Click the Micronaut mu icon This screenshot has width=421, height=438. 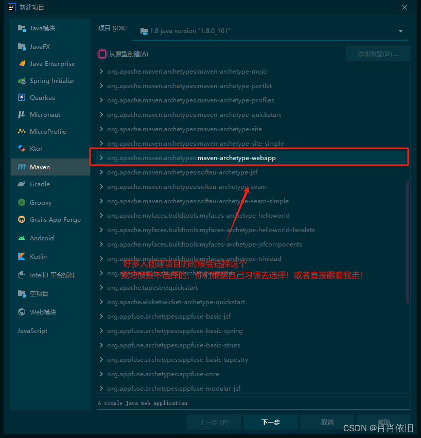tap(22, 115)
